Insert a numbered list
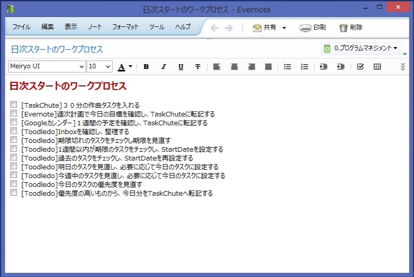 304,66
